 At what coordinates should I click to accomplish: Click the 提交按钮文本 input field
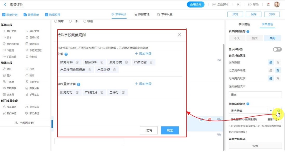click(x=255, y=94)
